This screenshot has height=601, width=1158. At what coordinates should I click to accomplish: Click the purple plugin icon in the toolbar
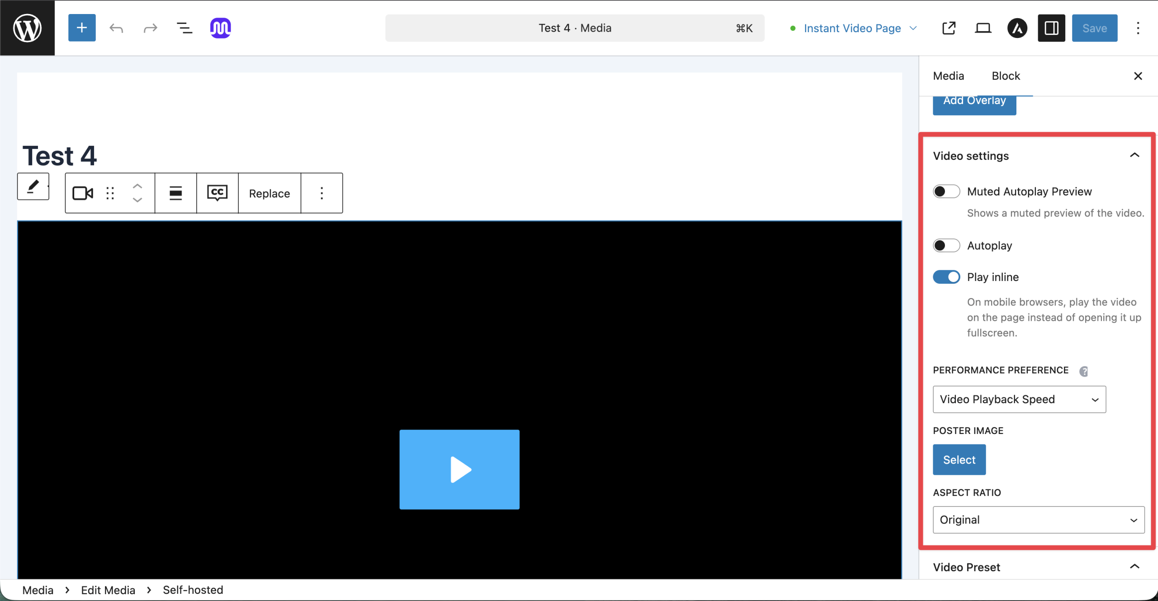220,28
